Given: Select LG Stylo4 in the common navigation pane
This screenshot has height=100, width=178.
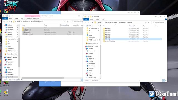Looking at the screenshot, I should 91,68.
